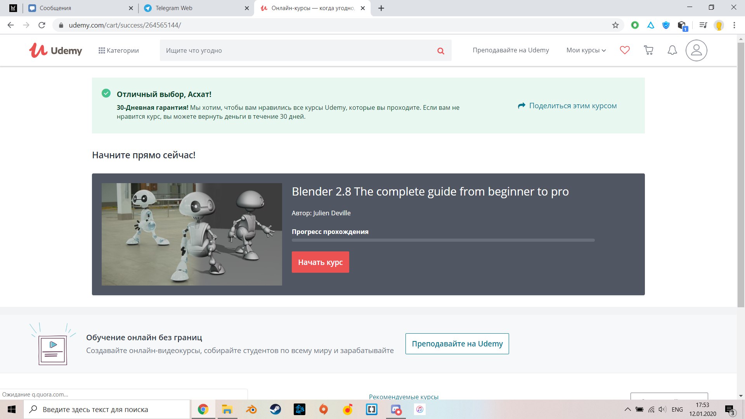This screenshot has height=419, width=745.
Task: Open the blue triangle browser extension
Action: (x=651, y=25)
